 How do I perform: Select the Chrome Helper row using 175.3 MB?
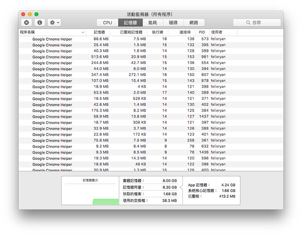click(151, 111)
